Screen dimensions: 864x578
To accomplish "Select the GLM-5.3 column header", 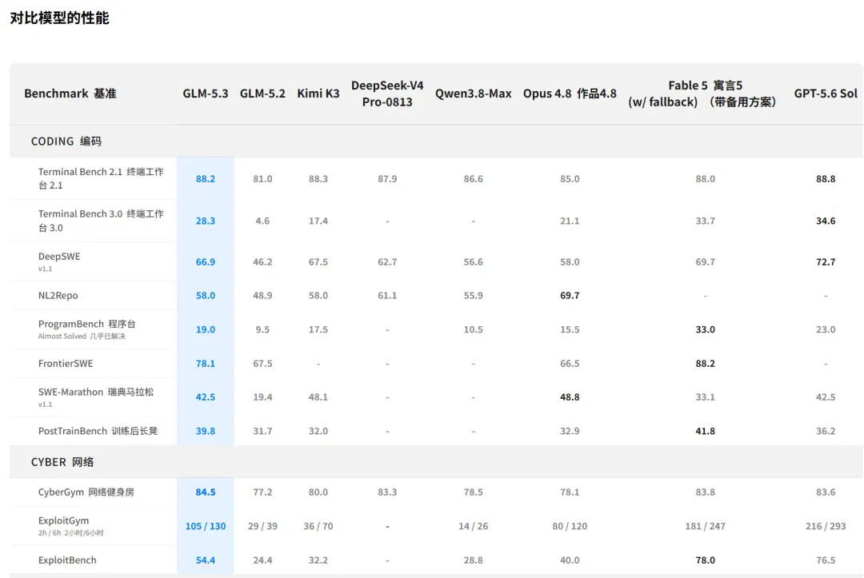I will pyautogui.click(x=205, y=94).
